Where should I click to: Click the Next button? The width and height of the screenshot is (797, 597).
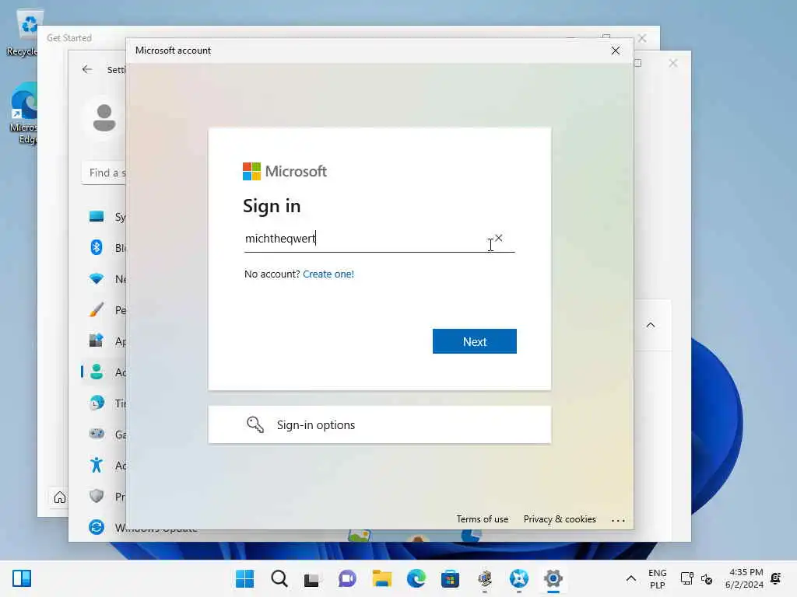tap(474, 341)
